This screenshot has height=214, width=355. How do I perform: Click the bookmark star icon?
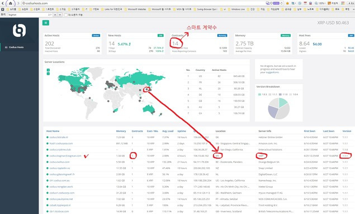point(287,3)
